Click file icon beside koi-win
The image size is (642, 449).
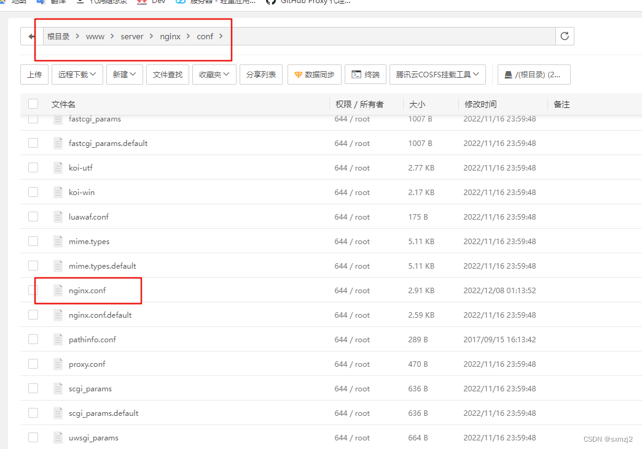pos(58,192)
